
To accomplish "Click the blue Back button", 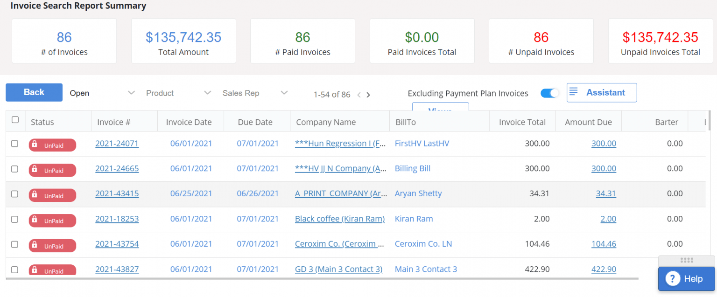I will (x=34, y=92).
